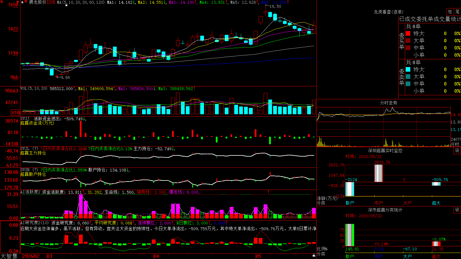The height and width of the screenshot is (259, 461).
Task: Switch to the 柱 tab
Action: [450, 12]
